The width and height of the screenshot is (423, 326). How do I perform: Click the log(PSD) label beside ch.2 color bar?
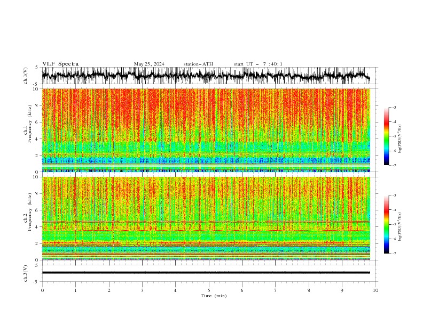(400, 227)
